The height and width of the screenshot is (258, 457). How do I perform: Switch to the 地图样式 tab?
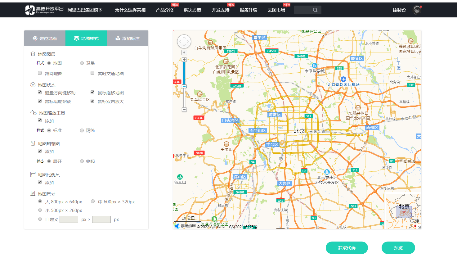86,38
